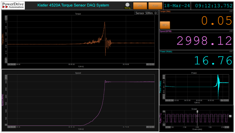Click the torque value 0.05 readout
This screenshot has width=235, height=133.
pyautogui.click(x=216, y=21)
